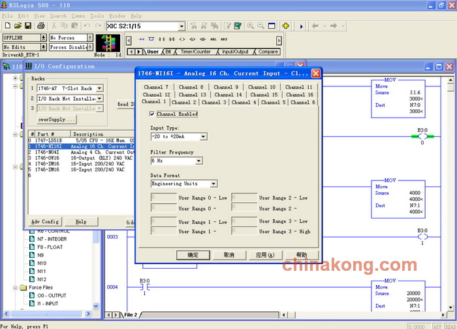Insert XIO examine-if-open instruction icon
The image size is (457, 329).
coord(172,39)
